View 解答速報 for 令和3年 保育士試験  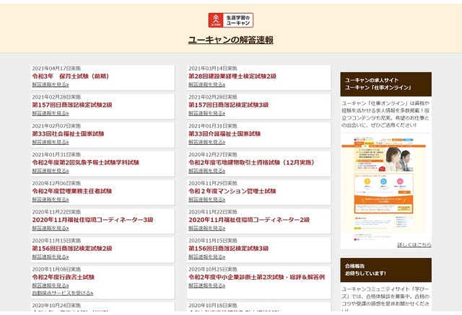(51, 84)
